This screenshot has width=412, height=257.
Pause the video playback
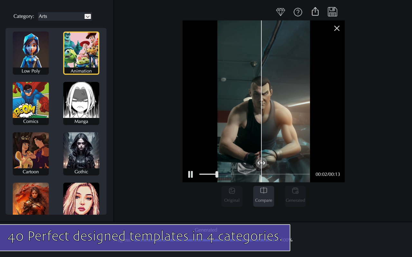coord(191,174)
